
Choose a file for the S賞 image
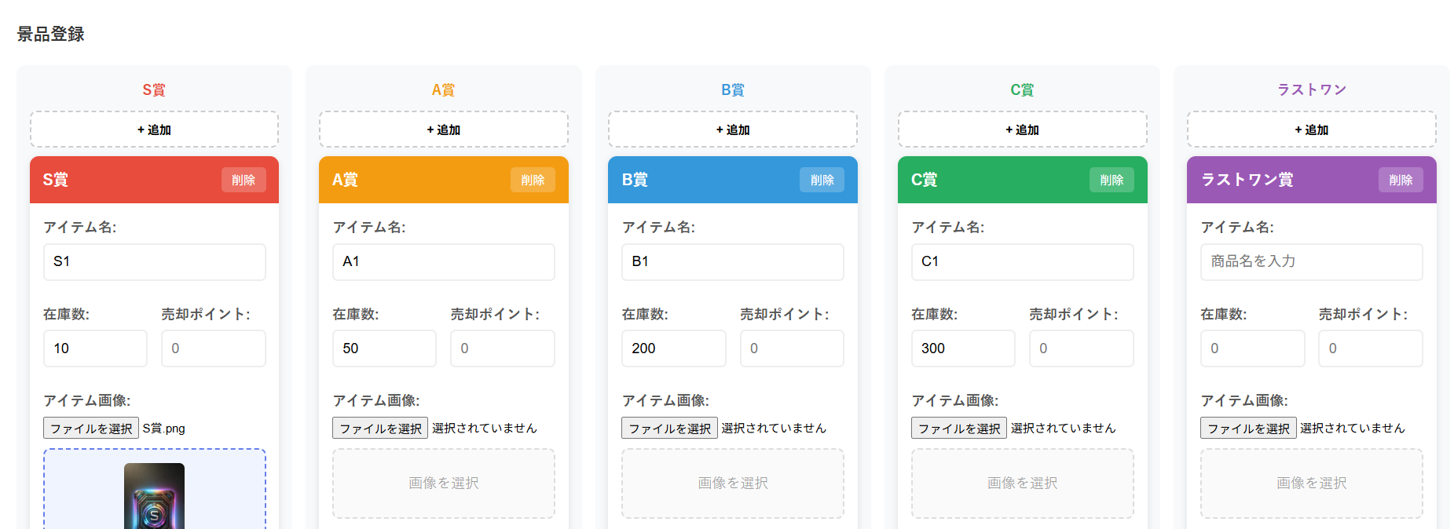[x=91, y=428]
